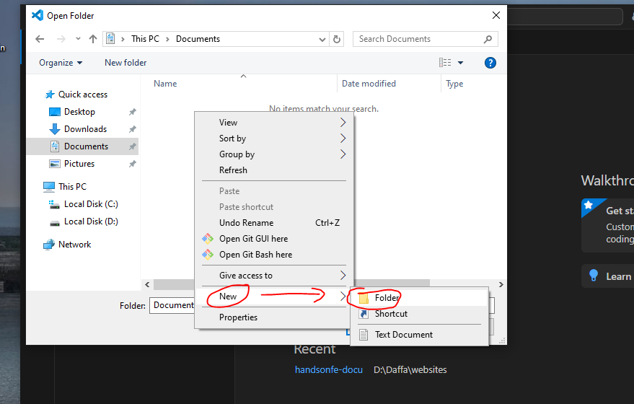Open the handsonfe-docu recent project link

click(x=328, y=370)
